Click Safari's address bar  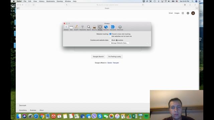click(x=107, y=5)
